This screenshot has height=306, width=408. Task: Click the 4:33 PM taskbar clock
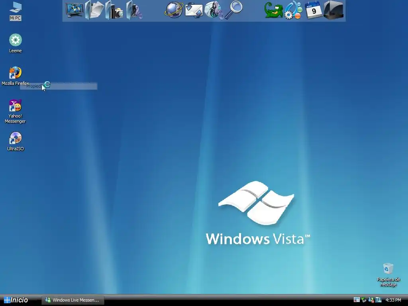click(393, 300)
